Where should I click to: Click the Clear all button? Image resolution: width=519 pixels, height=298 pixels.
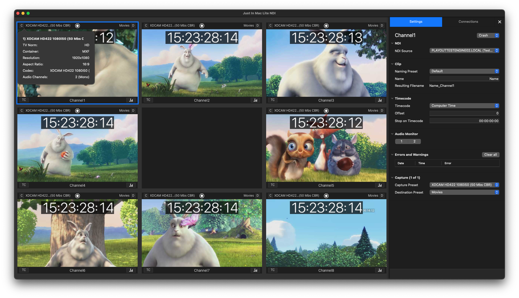[x=490, y=155]
